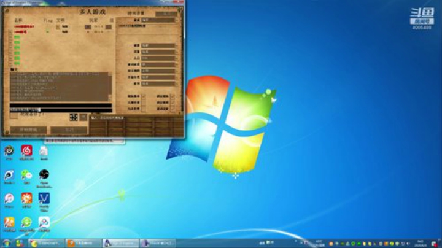Switch to the taskbar window with the yellow round icon
The height and width of the screenshot is (248, 442).
[46, 243]
